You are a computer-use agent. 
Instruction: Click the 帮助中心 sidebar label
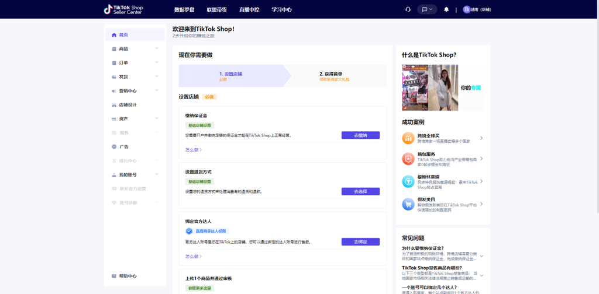[x=128, y=276]
